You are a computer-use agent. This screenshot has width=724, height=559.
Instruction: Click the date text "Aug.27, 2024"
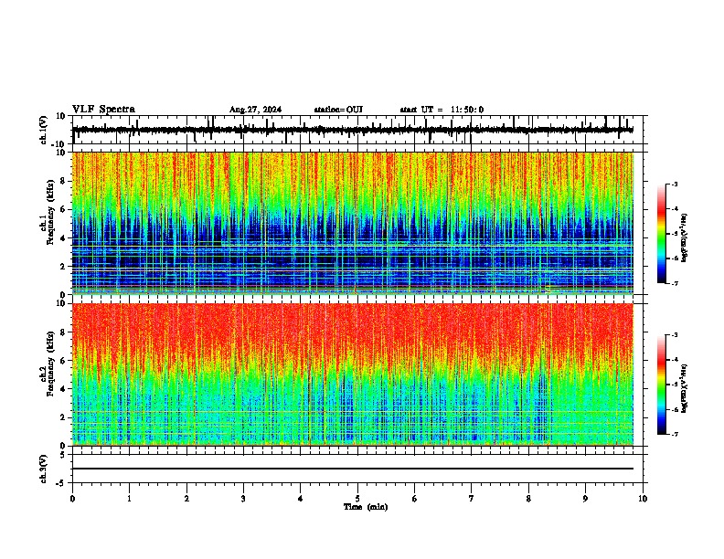[x=255, y=110]
